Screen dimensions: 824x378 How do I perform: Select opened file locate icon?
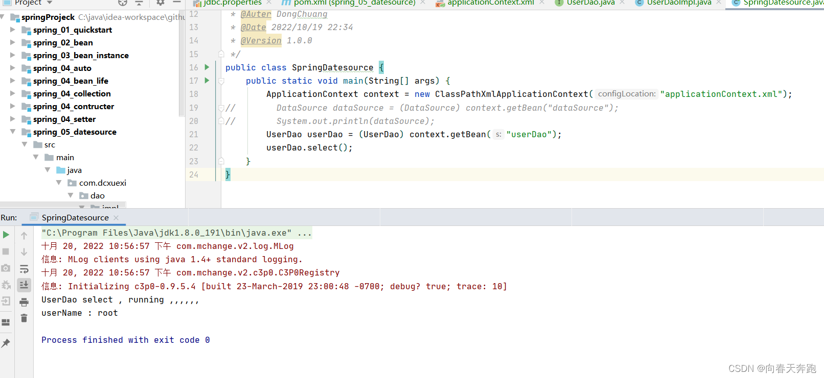point(123,3)
